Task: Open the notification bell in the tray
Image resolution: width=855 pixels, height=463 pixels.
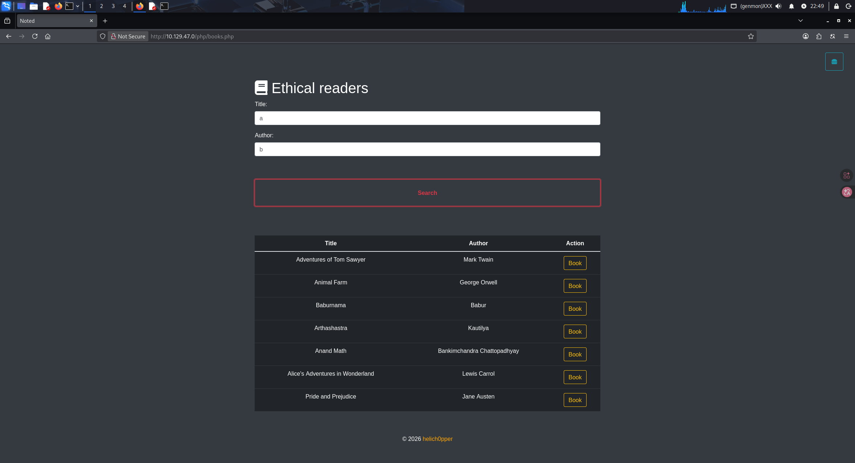Action: tap(792, 6)
